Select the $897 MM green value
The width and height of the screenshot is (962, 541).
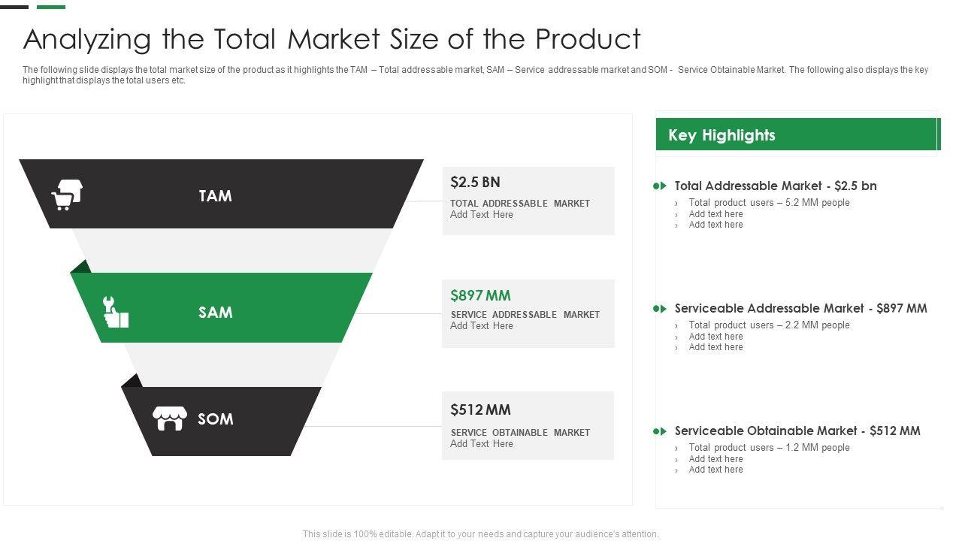point(480,295)
